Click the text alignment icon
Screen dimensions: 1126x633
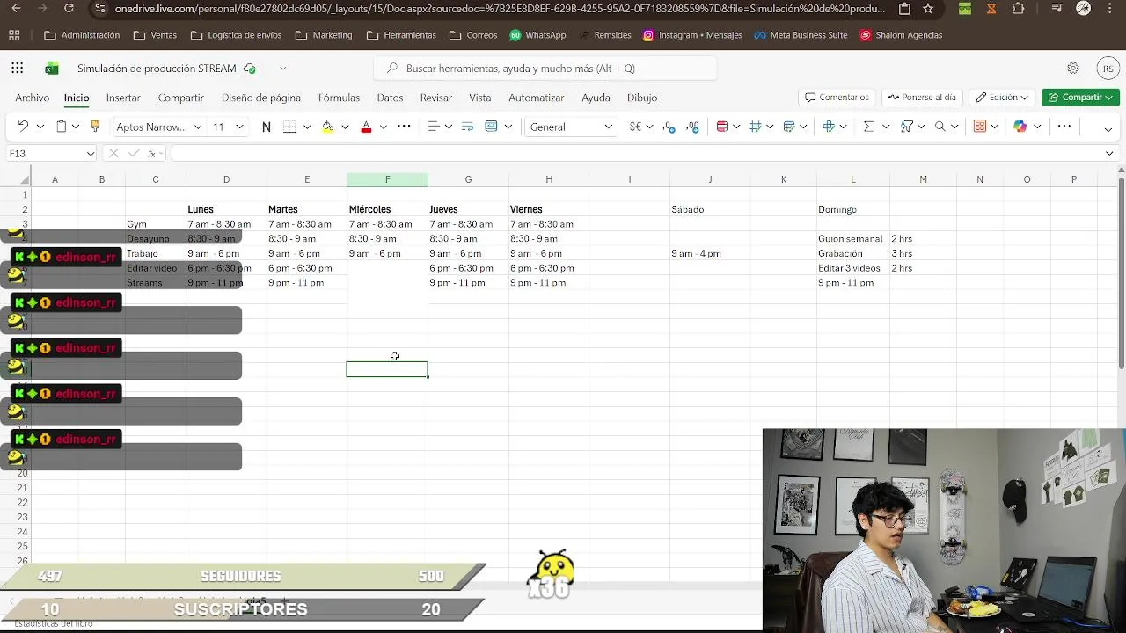coord(433,127)
